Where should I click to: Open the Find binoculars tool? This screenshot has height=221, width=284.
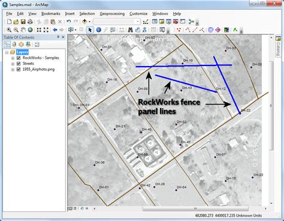click(131, 30)
